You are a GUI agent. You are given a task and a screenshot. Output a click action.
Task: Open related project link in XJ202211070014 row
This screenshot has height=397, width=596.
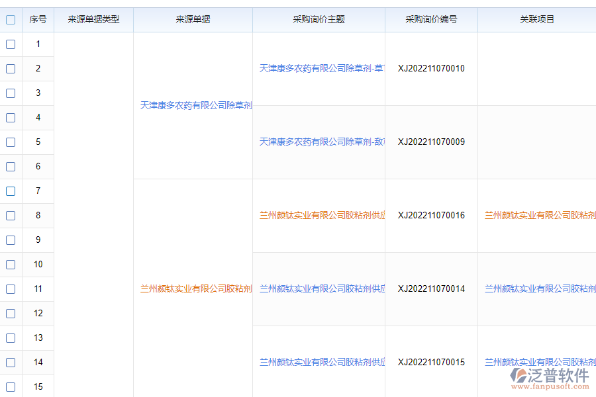coord(540,289)
